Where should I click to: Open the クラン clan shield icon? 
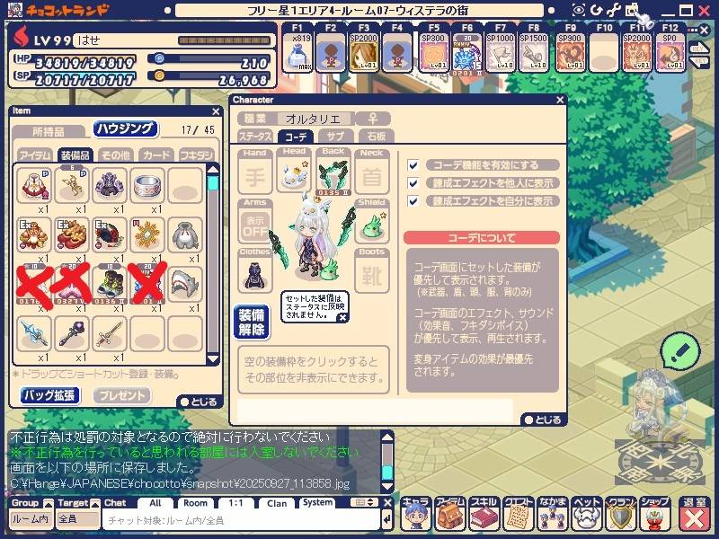tap(620, 514)
